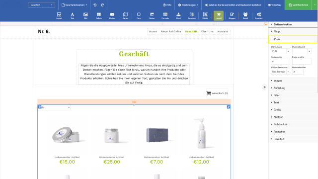Click the Warenkorb cart button
Image resolution: width=318 pixels, height=179 pixels.
[x=217, y=93]
